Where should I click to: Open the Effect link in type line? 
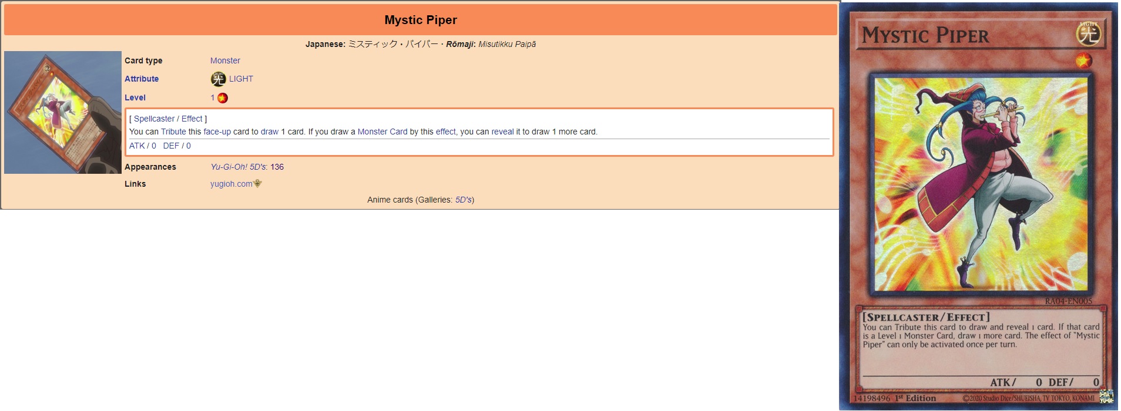[192, 119]
